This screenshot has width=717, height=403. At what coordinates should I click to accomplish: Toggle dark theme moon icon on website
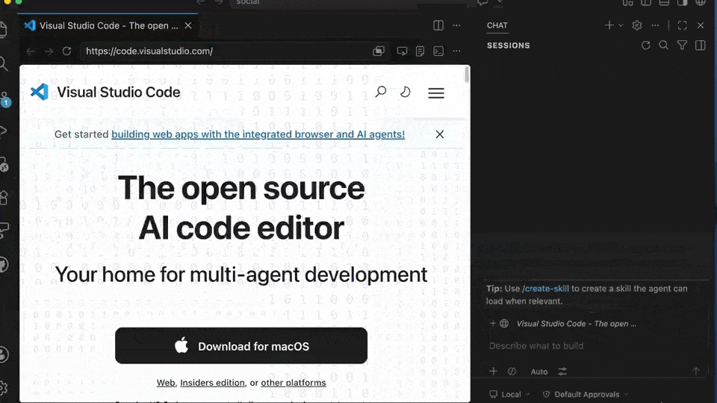[405, 92]
